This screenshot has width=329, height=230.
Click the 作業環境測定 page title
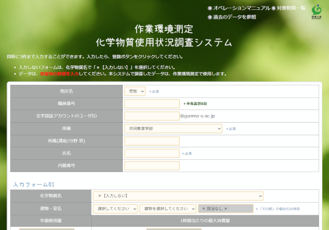164,29
